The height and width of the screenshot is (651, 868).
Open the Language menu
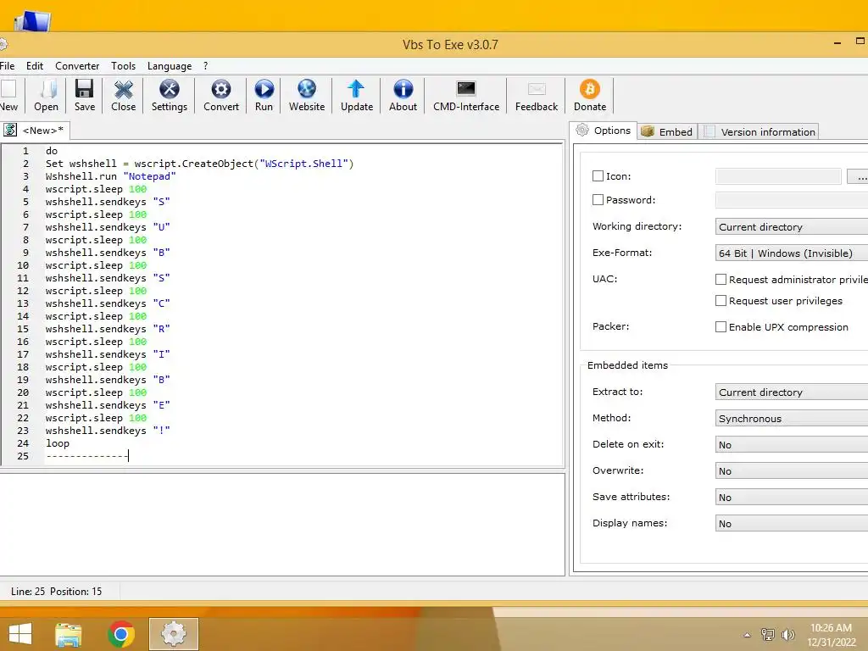click(x=170, y=66)
